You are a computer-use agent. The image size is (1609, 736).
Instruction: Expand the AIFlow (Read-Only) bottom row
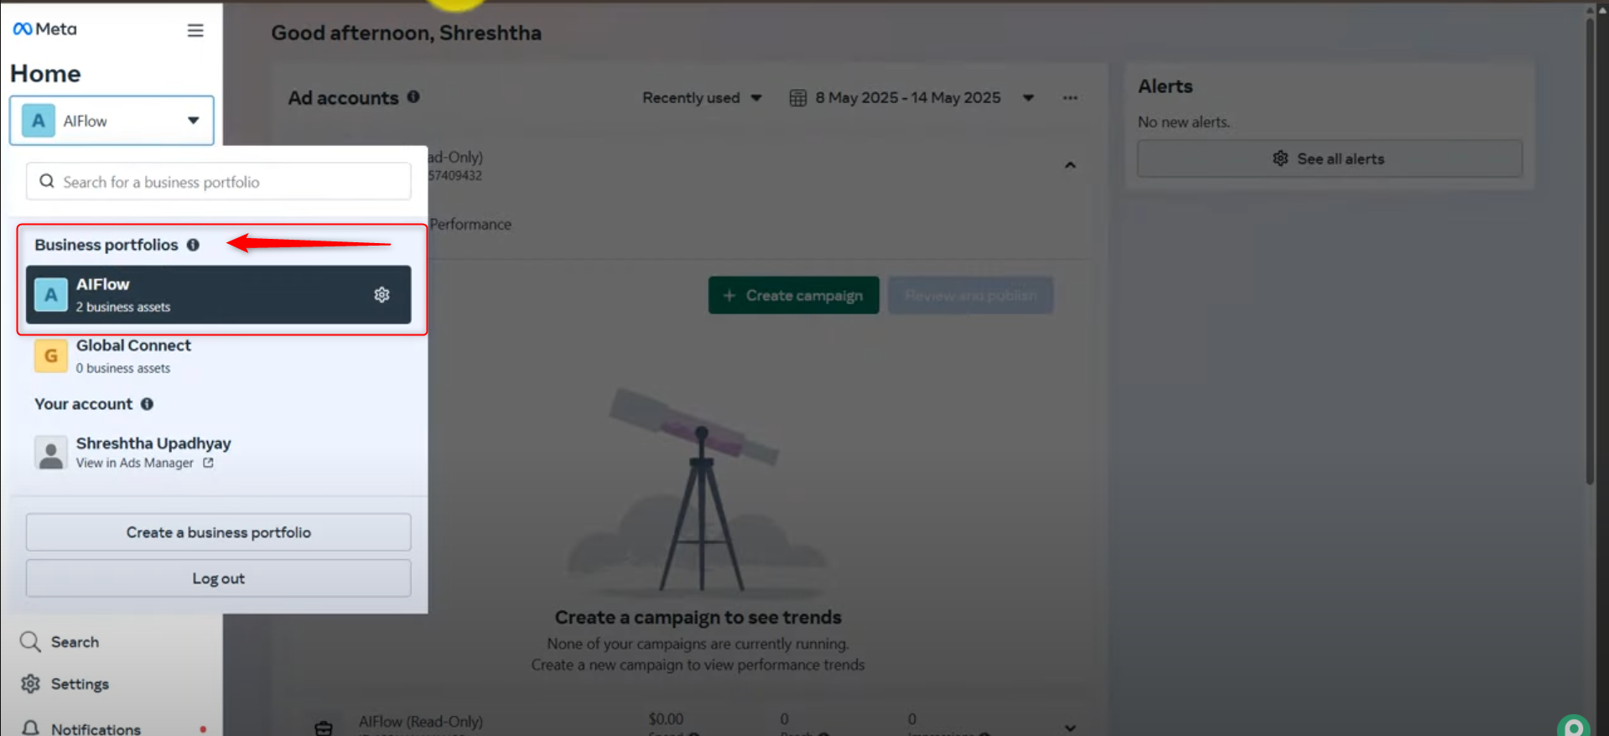pos(1070,728)
